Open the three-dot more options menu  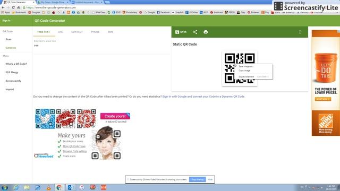300,32
